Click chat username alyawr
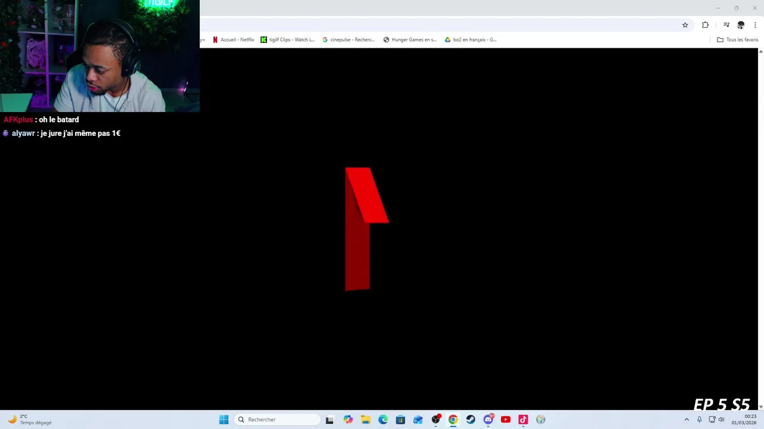 [23, 133]
